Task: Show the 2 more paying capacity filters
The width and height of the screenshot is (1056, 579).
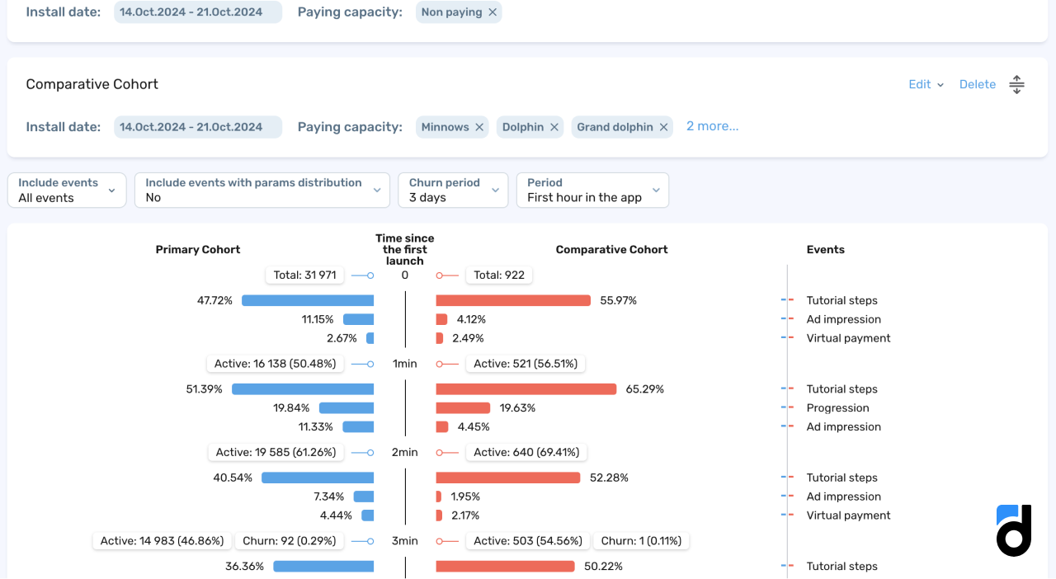Action: (712, 126)
